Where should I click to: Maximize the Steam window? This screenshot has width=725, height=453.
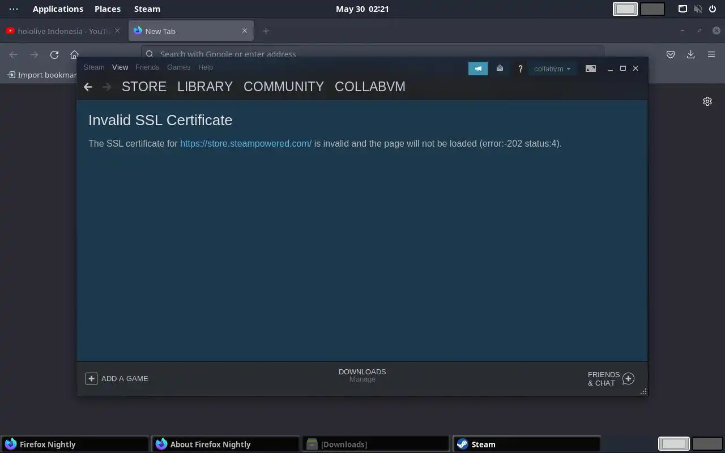coord(623,69)
